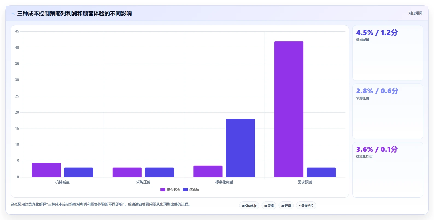Click the 机械减量 x-axis label

tap(62, 182)
